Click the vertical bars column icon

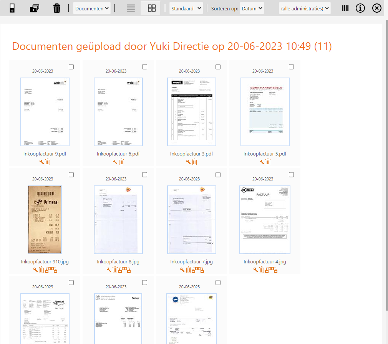[x=345, y=8]
